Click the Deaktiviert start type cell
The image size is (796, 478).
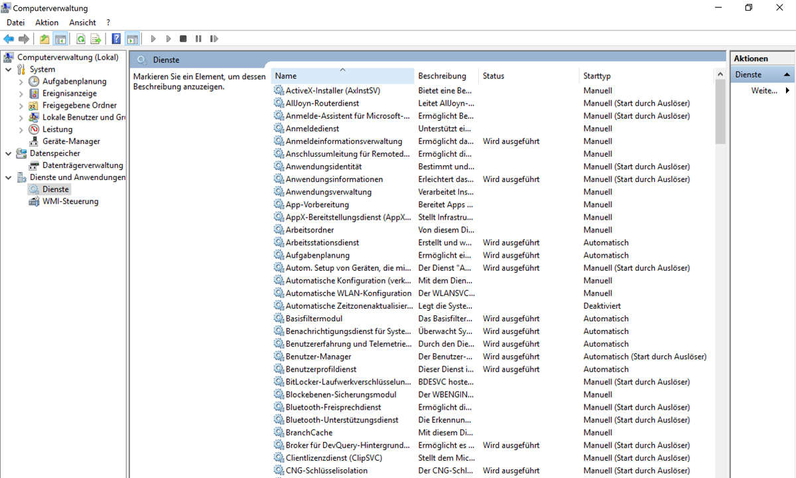pos(602,306)
